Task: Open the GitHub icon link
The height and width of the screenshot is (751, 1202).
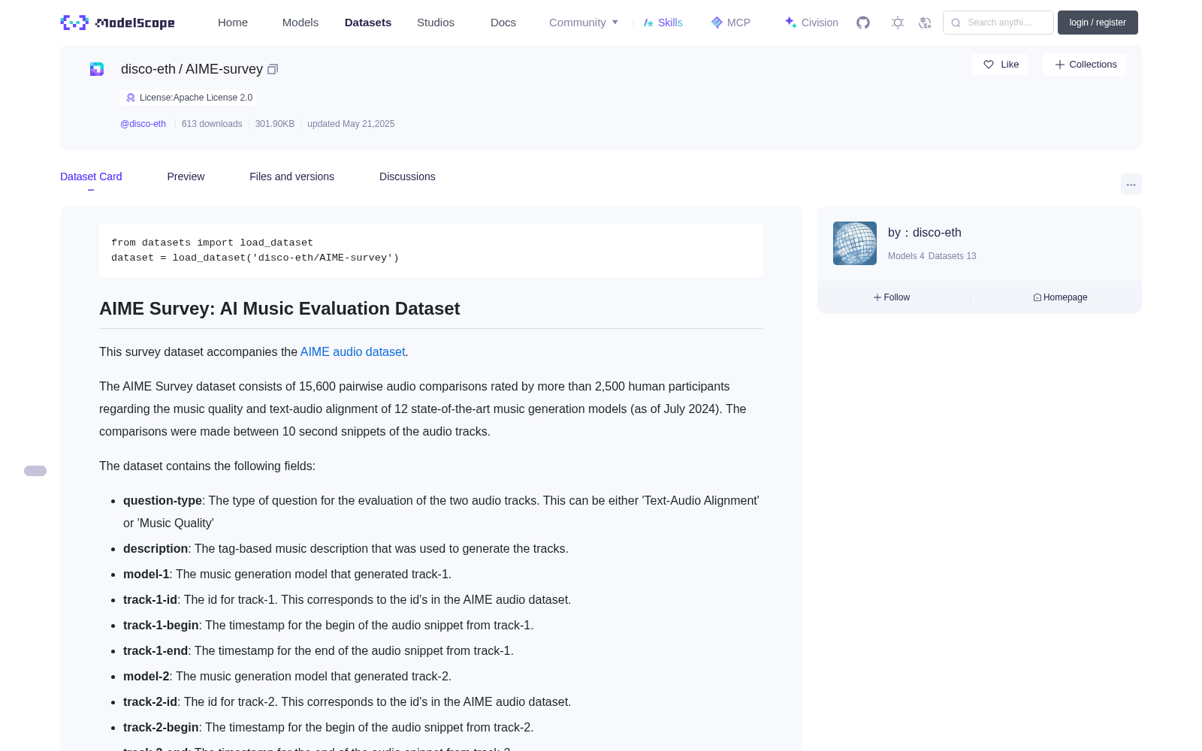Action: click(x=863, y=23)
